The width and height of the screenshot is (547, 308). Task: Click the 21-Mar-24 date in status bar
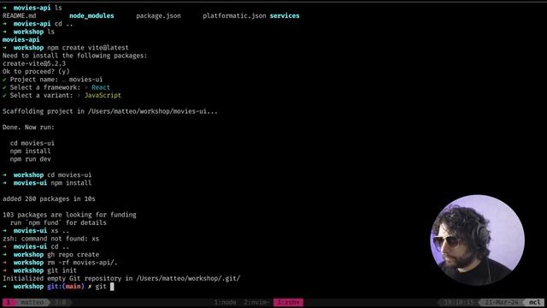point(502,302)
